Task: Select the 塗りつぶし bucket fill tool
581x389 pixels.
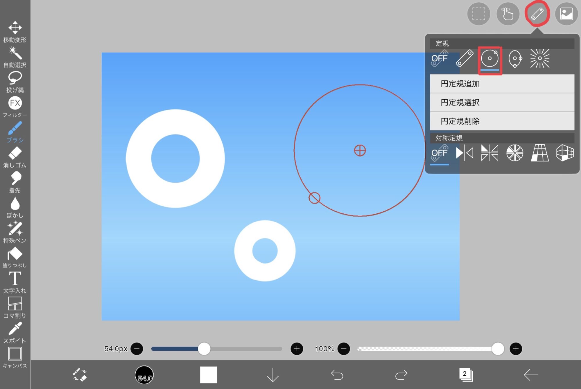Action: (x=15, y=257)
